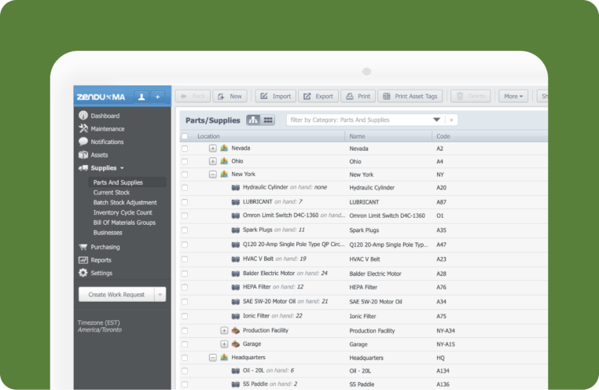Switch to tree hierarchy view icon

tap(253, 120)
